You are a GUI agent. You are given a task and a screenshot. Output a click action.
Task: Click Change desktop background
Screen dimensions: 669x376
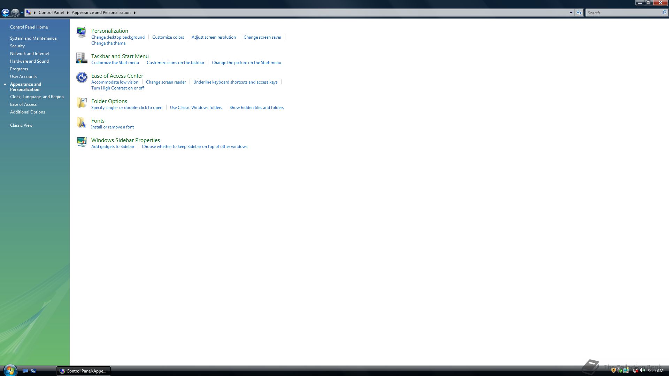(x=118, y=37)
